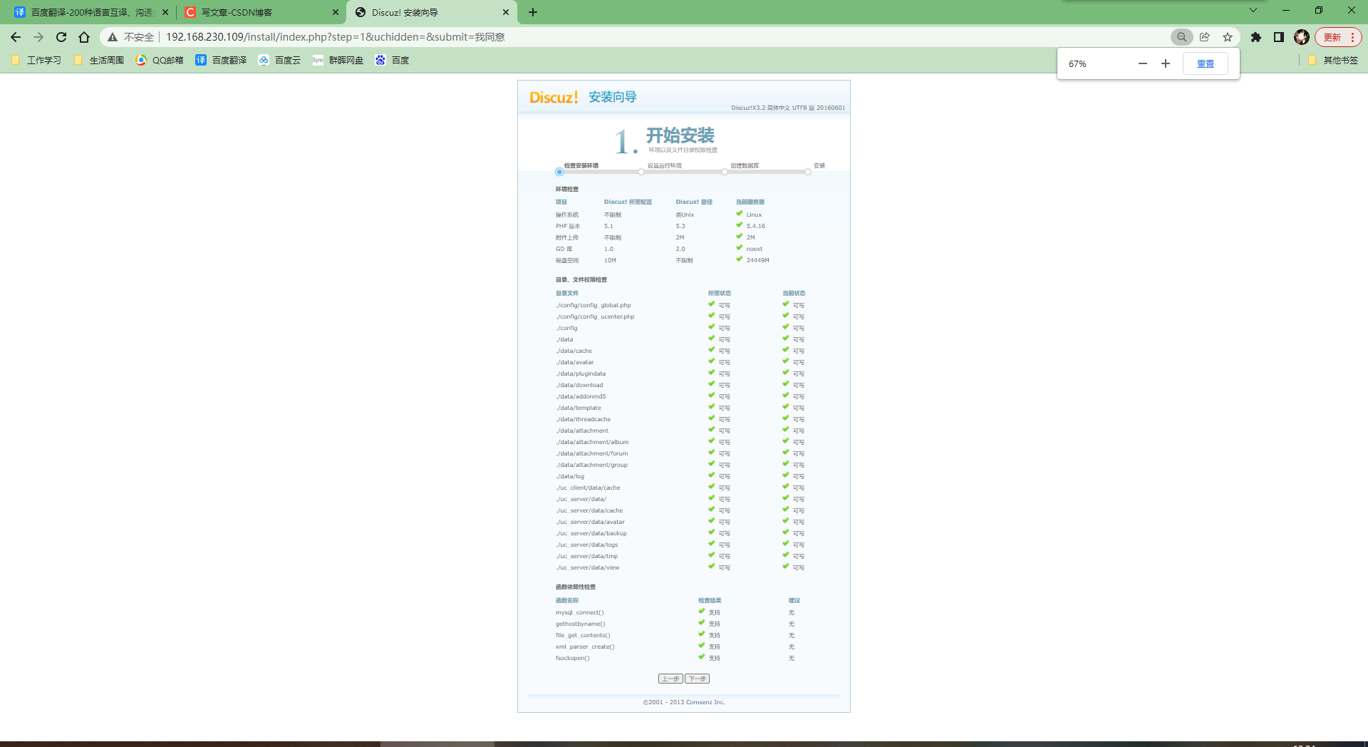Select the gethostbyname() function text
This screenshot has width=1368, height=747.
580,624
